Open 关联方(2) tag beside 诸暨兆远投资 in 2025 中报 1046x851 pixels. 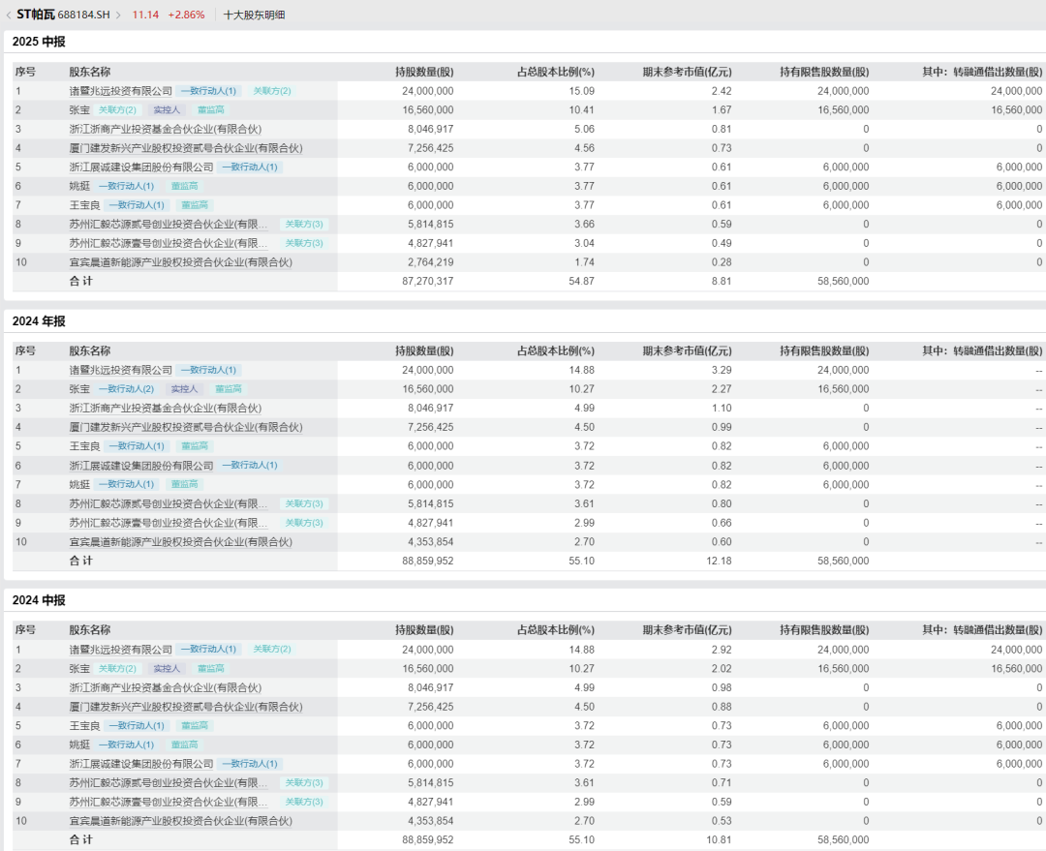272,91
